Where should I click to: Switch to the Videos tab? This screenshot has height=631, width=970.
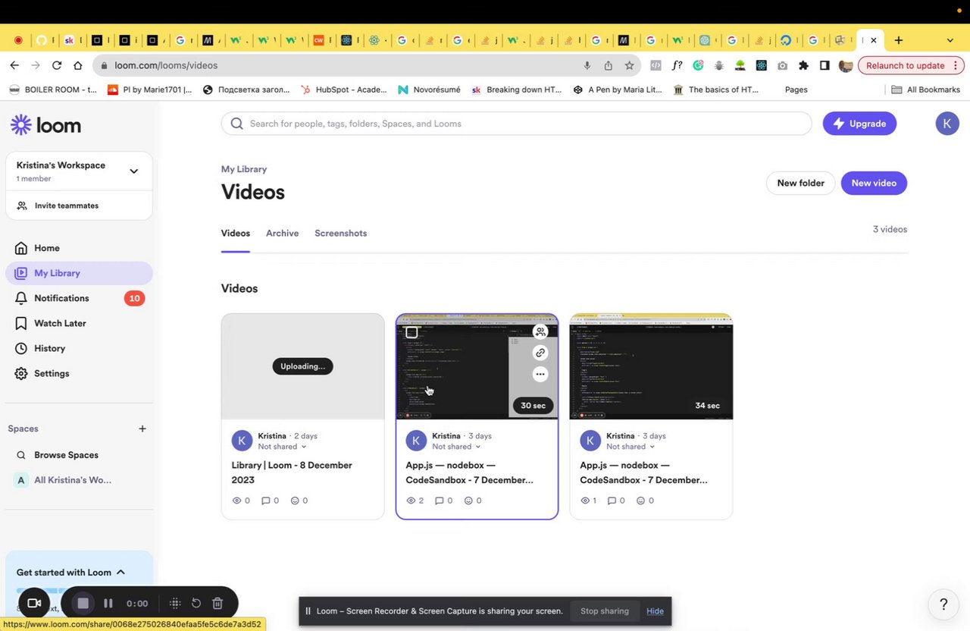(x=236, y=233)
